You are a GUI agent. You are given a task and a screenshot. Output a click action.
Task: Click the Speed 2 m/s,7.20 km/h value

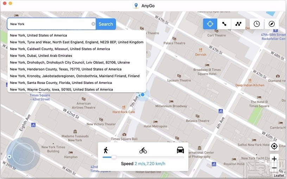[150, 164]
